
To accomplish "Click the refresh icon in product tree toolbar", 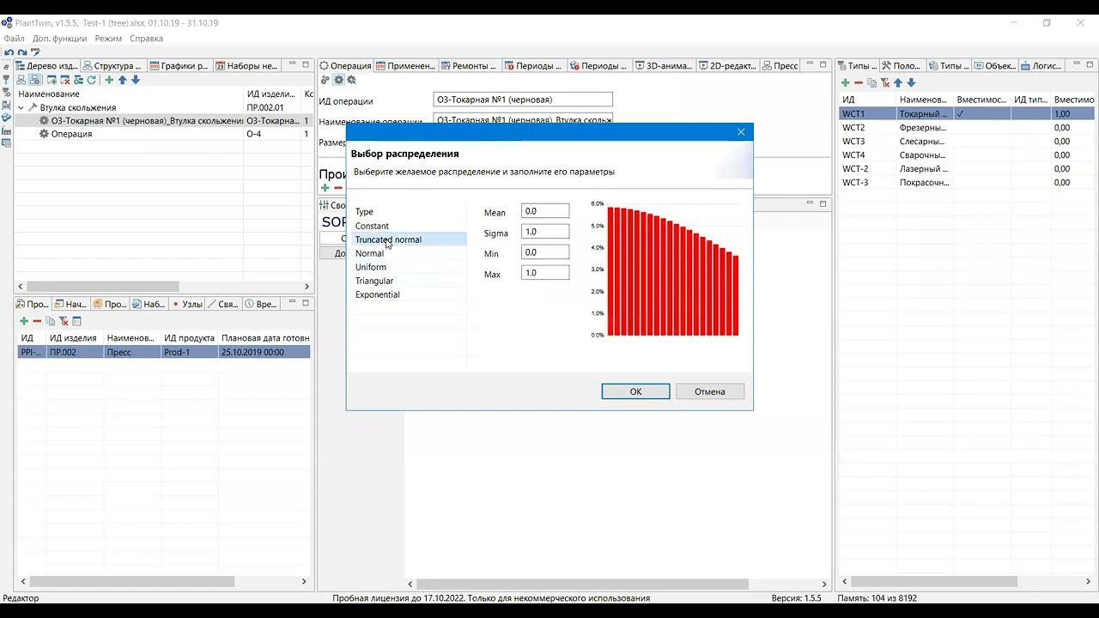I will (x=92, y=80).
